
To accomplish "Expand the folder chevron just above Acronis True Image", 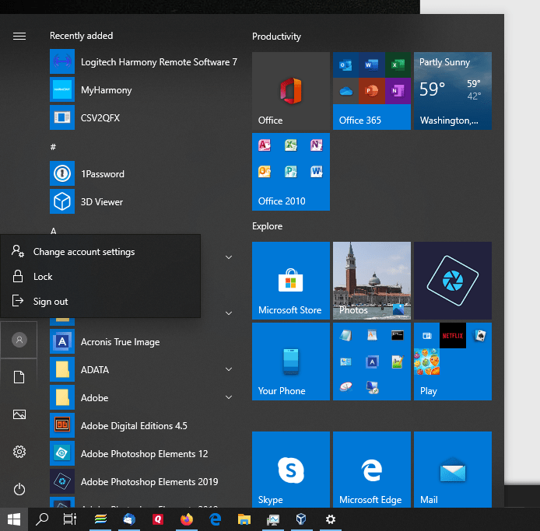I will click(x=228, y=313).
